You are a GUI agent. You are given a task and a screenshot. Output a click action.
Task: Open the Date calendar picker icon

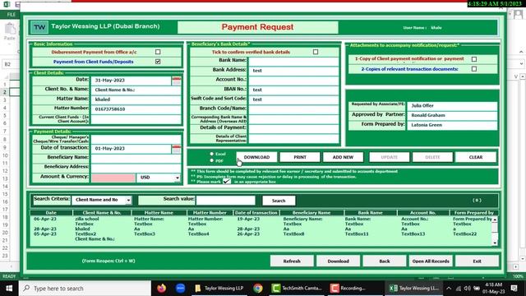click(x=176, y=81)
